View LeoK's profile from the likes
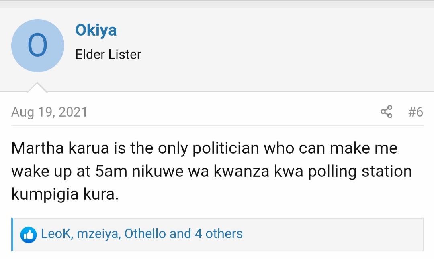 point(56,234)
